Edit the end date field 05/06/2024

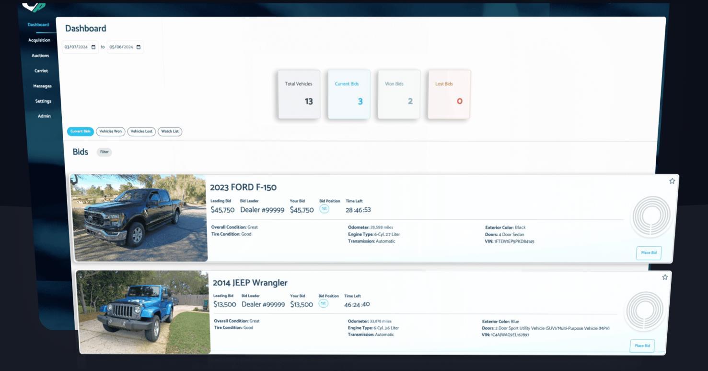pos(125,47)
